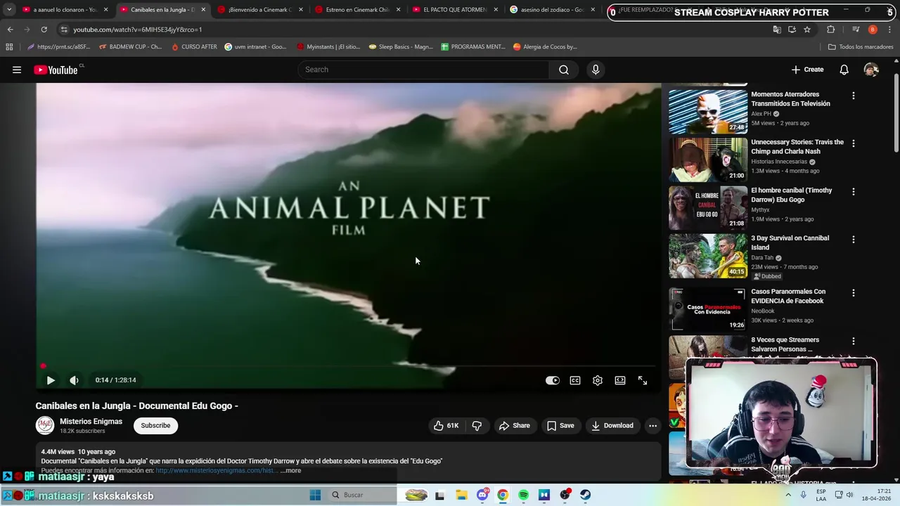Toggle autoplay switch in player

pyautogui.click(x=553, y=380)
